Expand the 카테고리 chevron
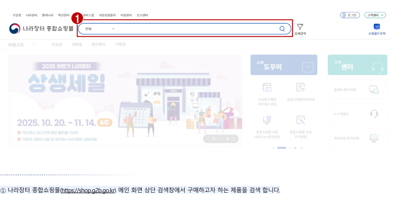Image resolution: width=405 pixels, height=206 pixels. click(x=33, y=45)
